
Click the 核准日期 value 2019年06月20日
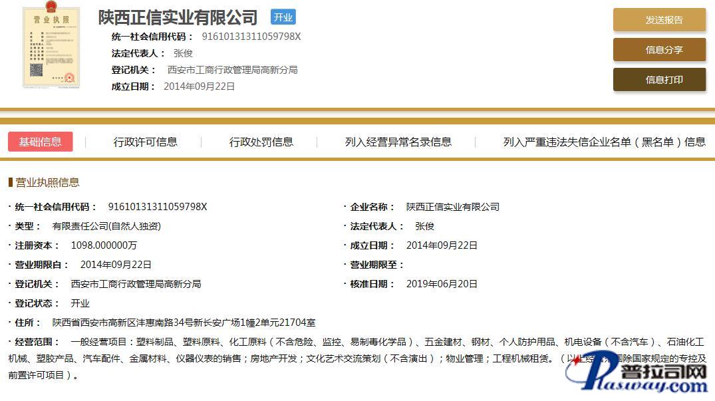click(442, 284)
